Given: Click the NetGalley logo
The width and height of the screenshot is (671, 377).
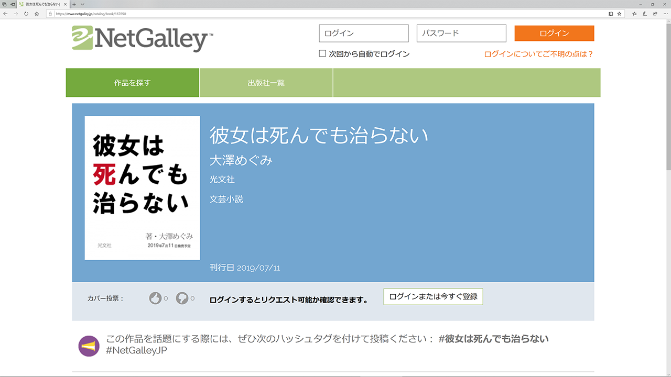Looking at the screenshot, I should pyautogui.click(x=143, y=38).
